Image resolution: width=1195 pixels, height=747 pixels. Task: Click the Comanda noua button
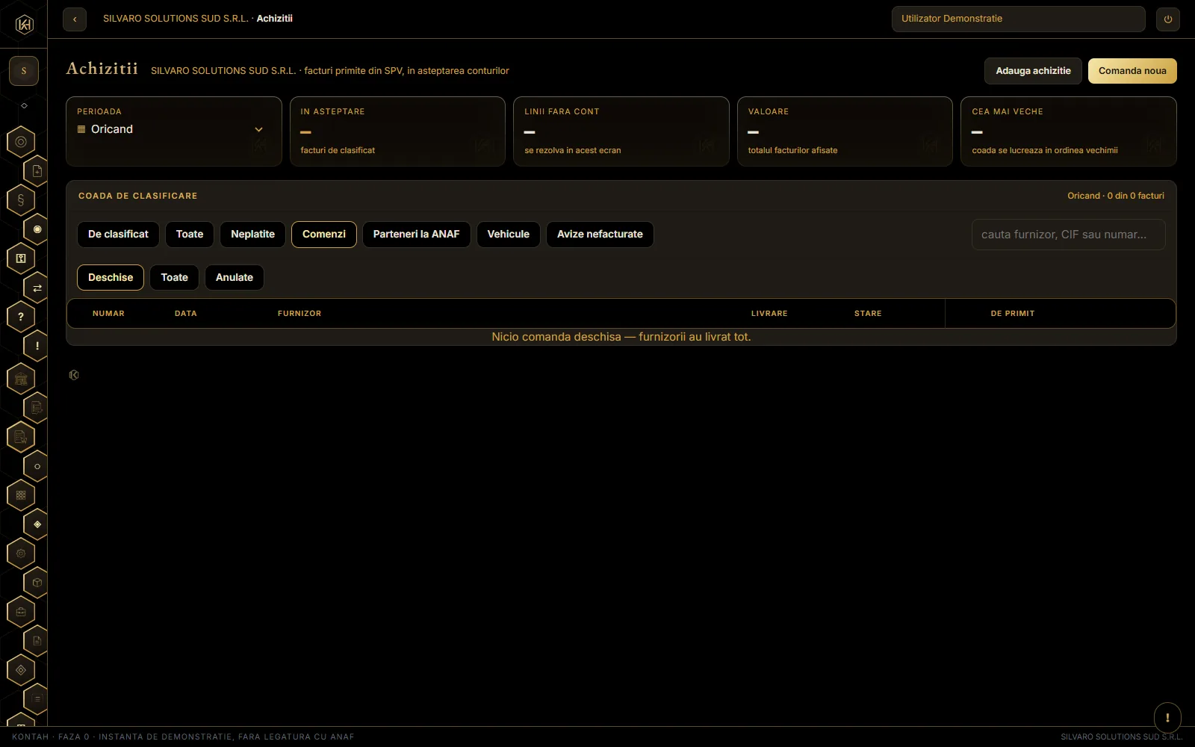[x=1132, y=71]
